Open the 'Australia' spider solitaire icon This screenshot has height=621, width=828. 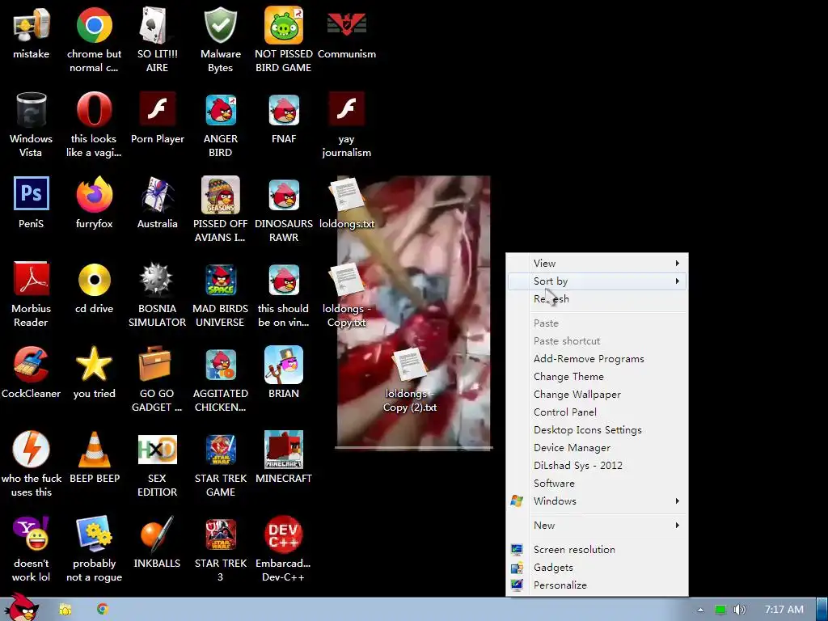[157, 195]
